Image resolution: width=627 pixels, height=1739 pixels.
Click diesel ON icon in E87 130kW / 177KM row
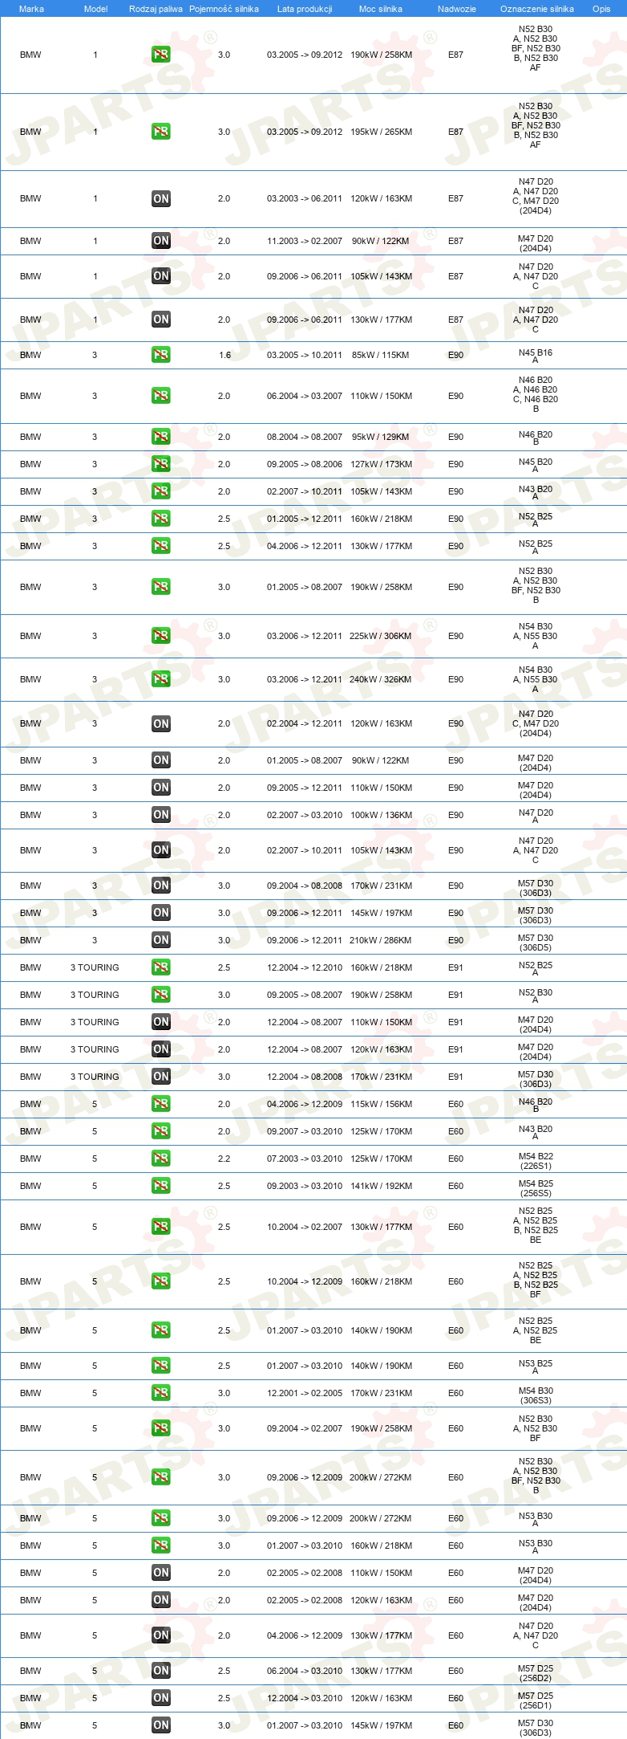[x=161, y=320]
